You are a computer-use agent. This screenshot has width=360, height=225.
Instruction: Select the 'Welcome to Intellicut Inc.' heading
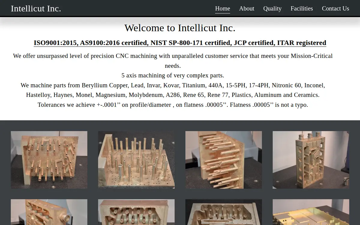tap(180, 28)
